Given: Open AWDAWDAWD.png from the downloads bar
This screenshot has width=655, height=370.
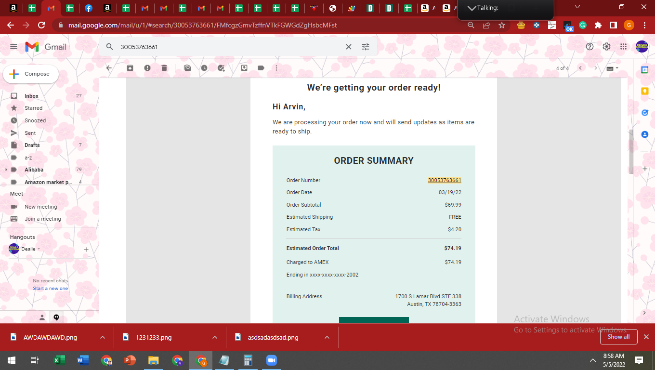Looking at the screenshot, I should pos(50,337).
